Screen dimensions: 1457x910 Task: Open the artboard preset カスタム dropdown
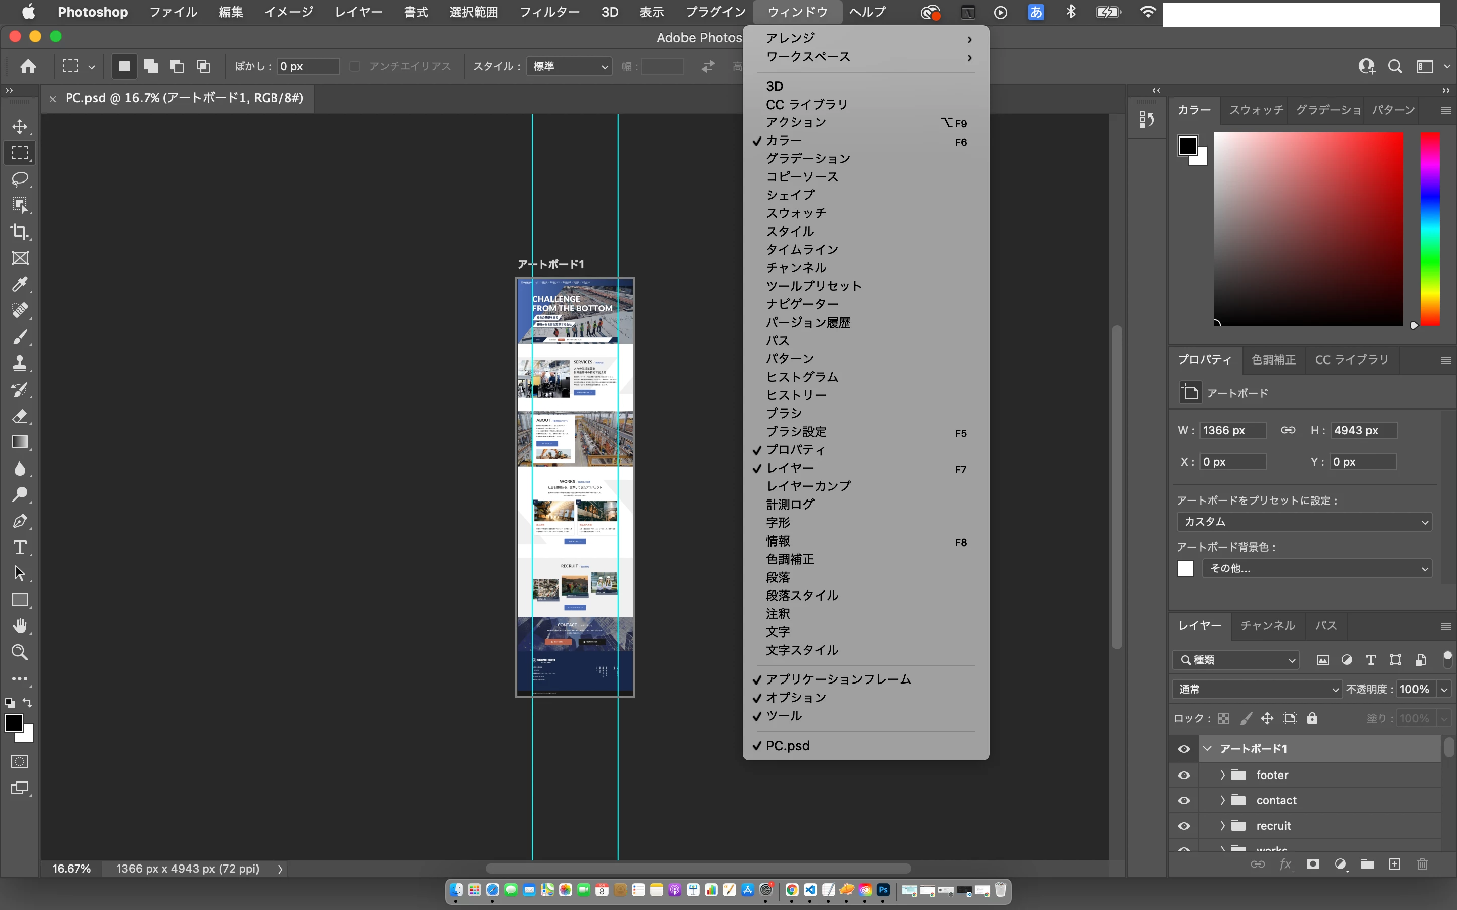pyautogui.click(x=1304, y=522)
